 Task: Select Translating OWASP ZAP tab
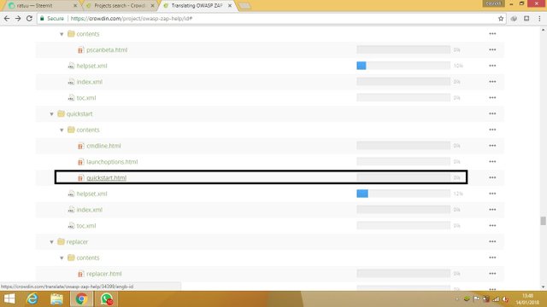197,6
